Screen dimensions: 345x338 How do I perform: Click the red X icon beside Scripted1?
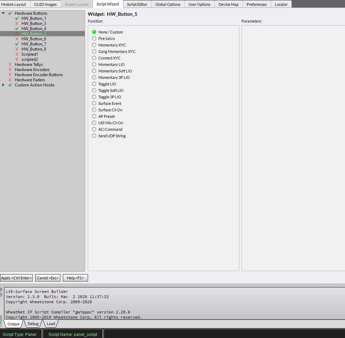[x=17, y=54]
